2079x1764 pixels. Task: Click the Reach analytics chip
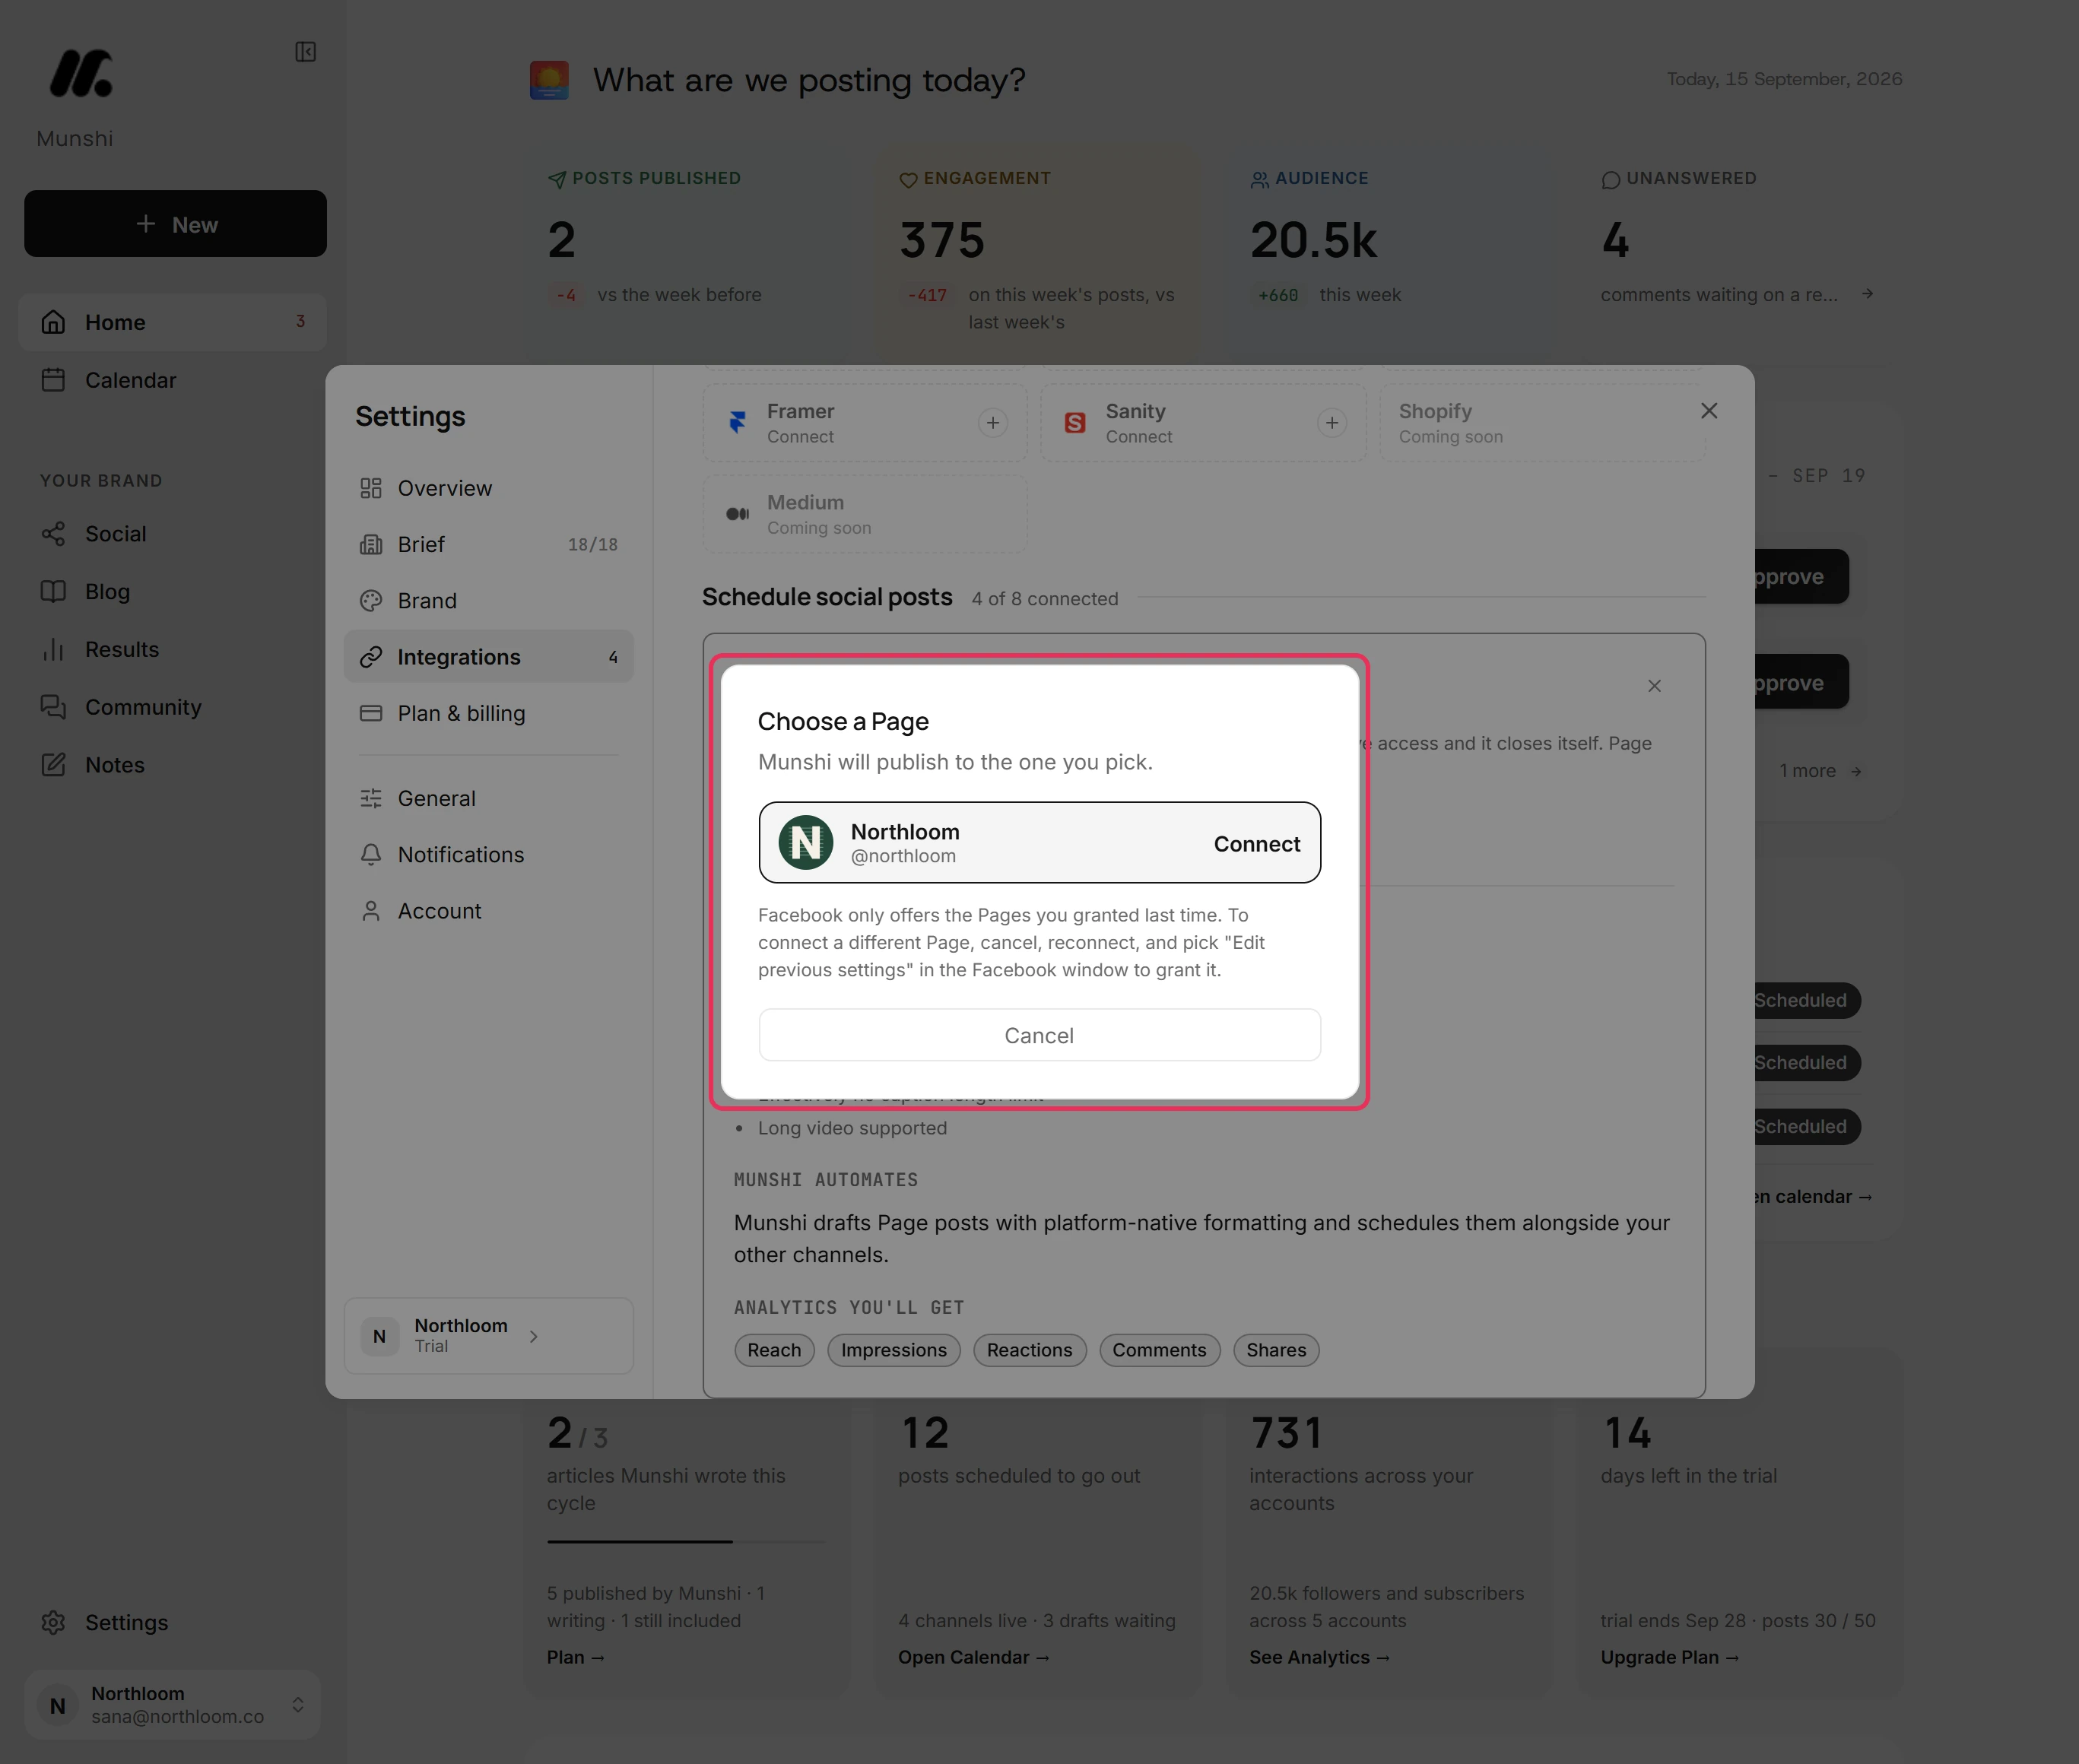(x=774, y=1350)
